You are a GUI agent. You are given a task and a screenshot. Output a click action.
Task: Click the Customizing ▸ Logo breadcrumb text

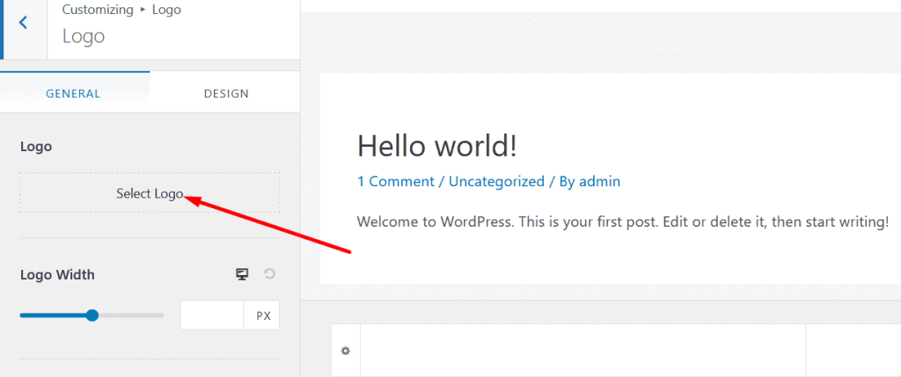point(121,10)
